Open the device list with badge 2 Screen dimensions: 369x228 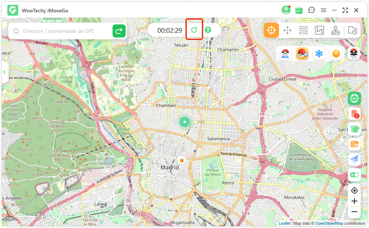(354, 113)
